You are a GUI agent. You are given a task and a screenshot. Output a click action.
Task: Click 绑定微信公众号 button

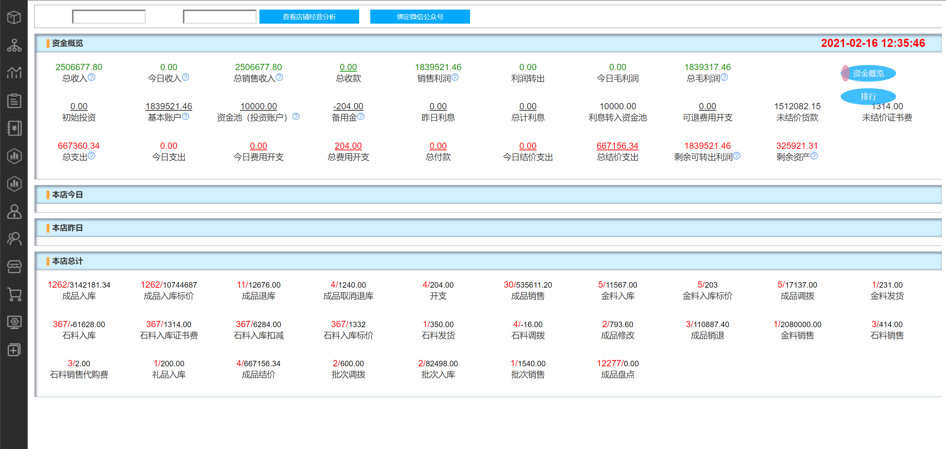[x=420, y=17]
